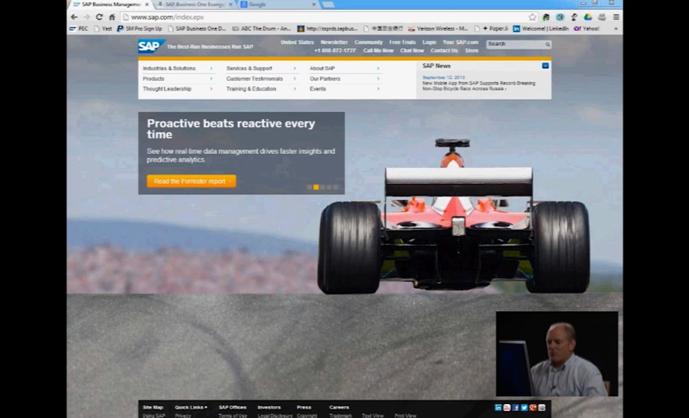Click the Read the Forrester report button

pyautogui.click(x=192, y=181)
